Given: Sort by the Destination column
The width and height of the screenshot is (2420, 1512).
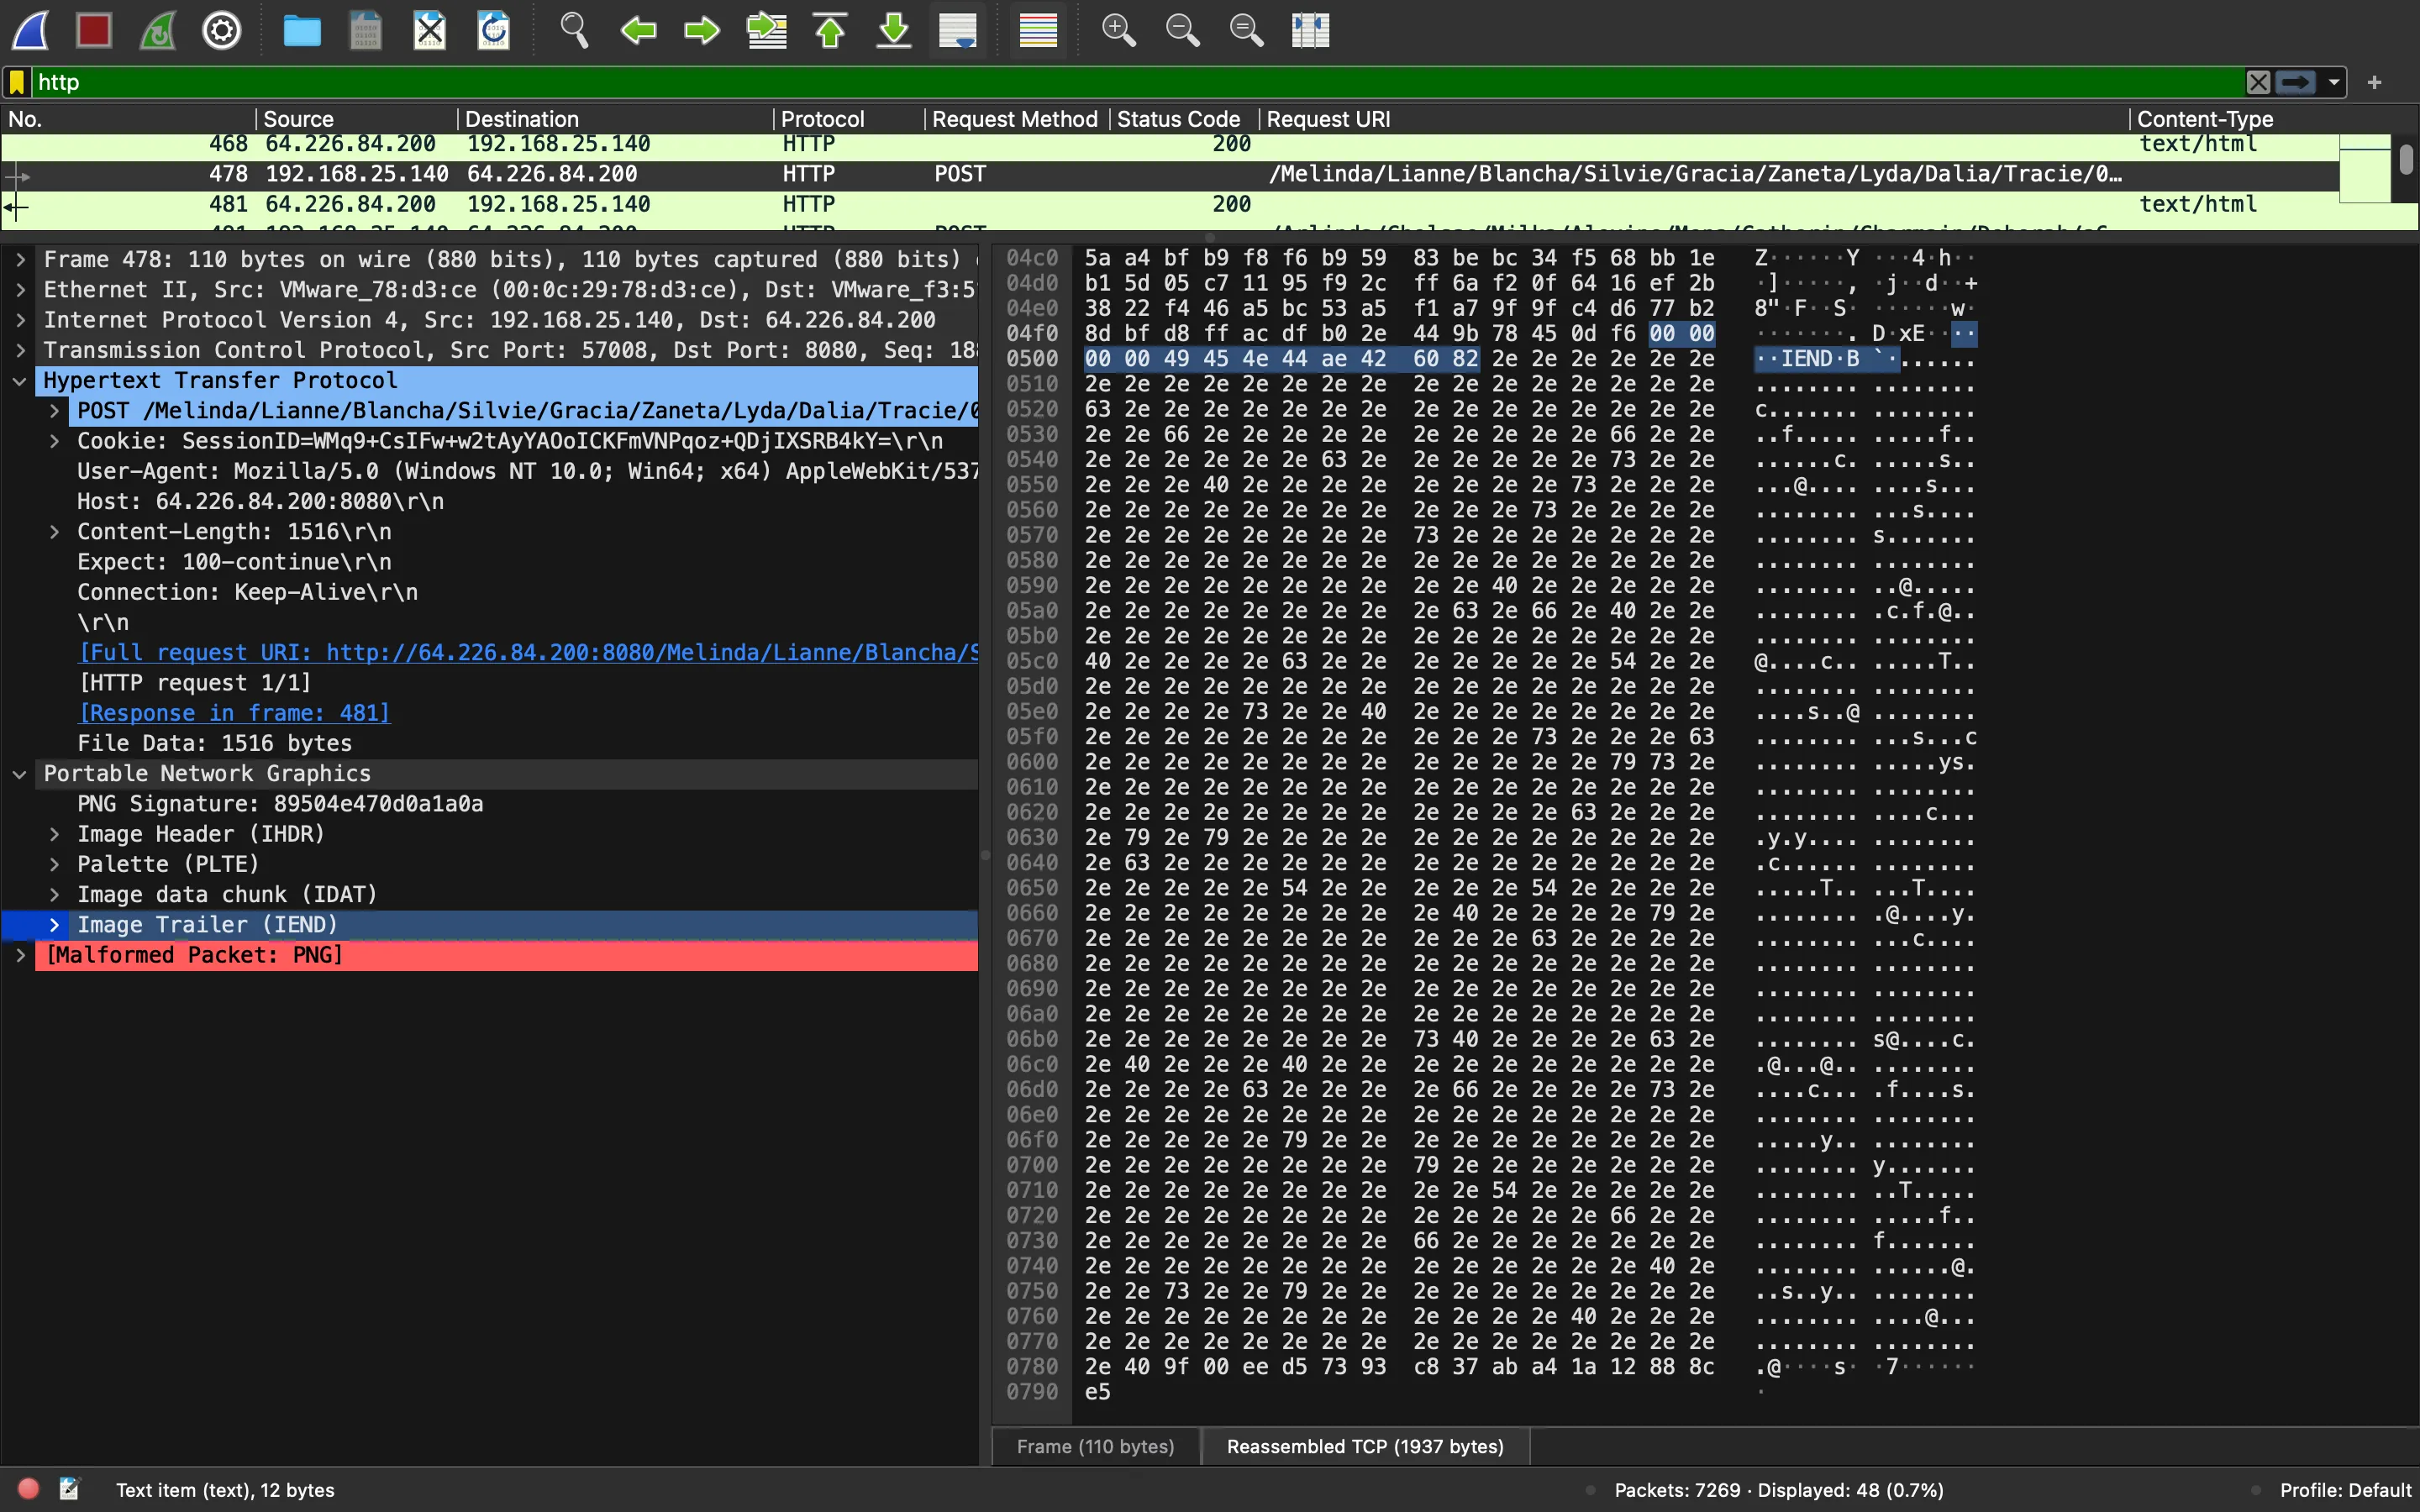Looking at the screenshot, I should click(615, 119).
